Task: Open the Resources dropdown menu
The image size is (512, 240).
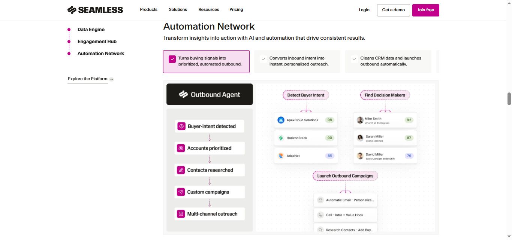Action: (209, 9)
